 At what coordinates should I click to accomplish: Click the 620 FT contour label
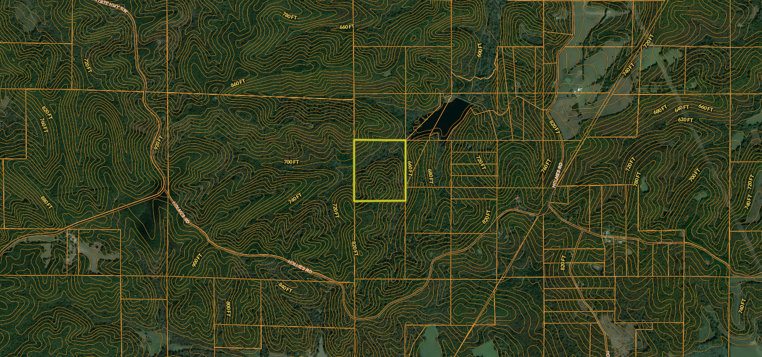click(685, 120)
